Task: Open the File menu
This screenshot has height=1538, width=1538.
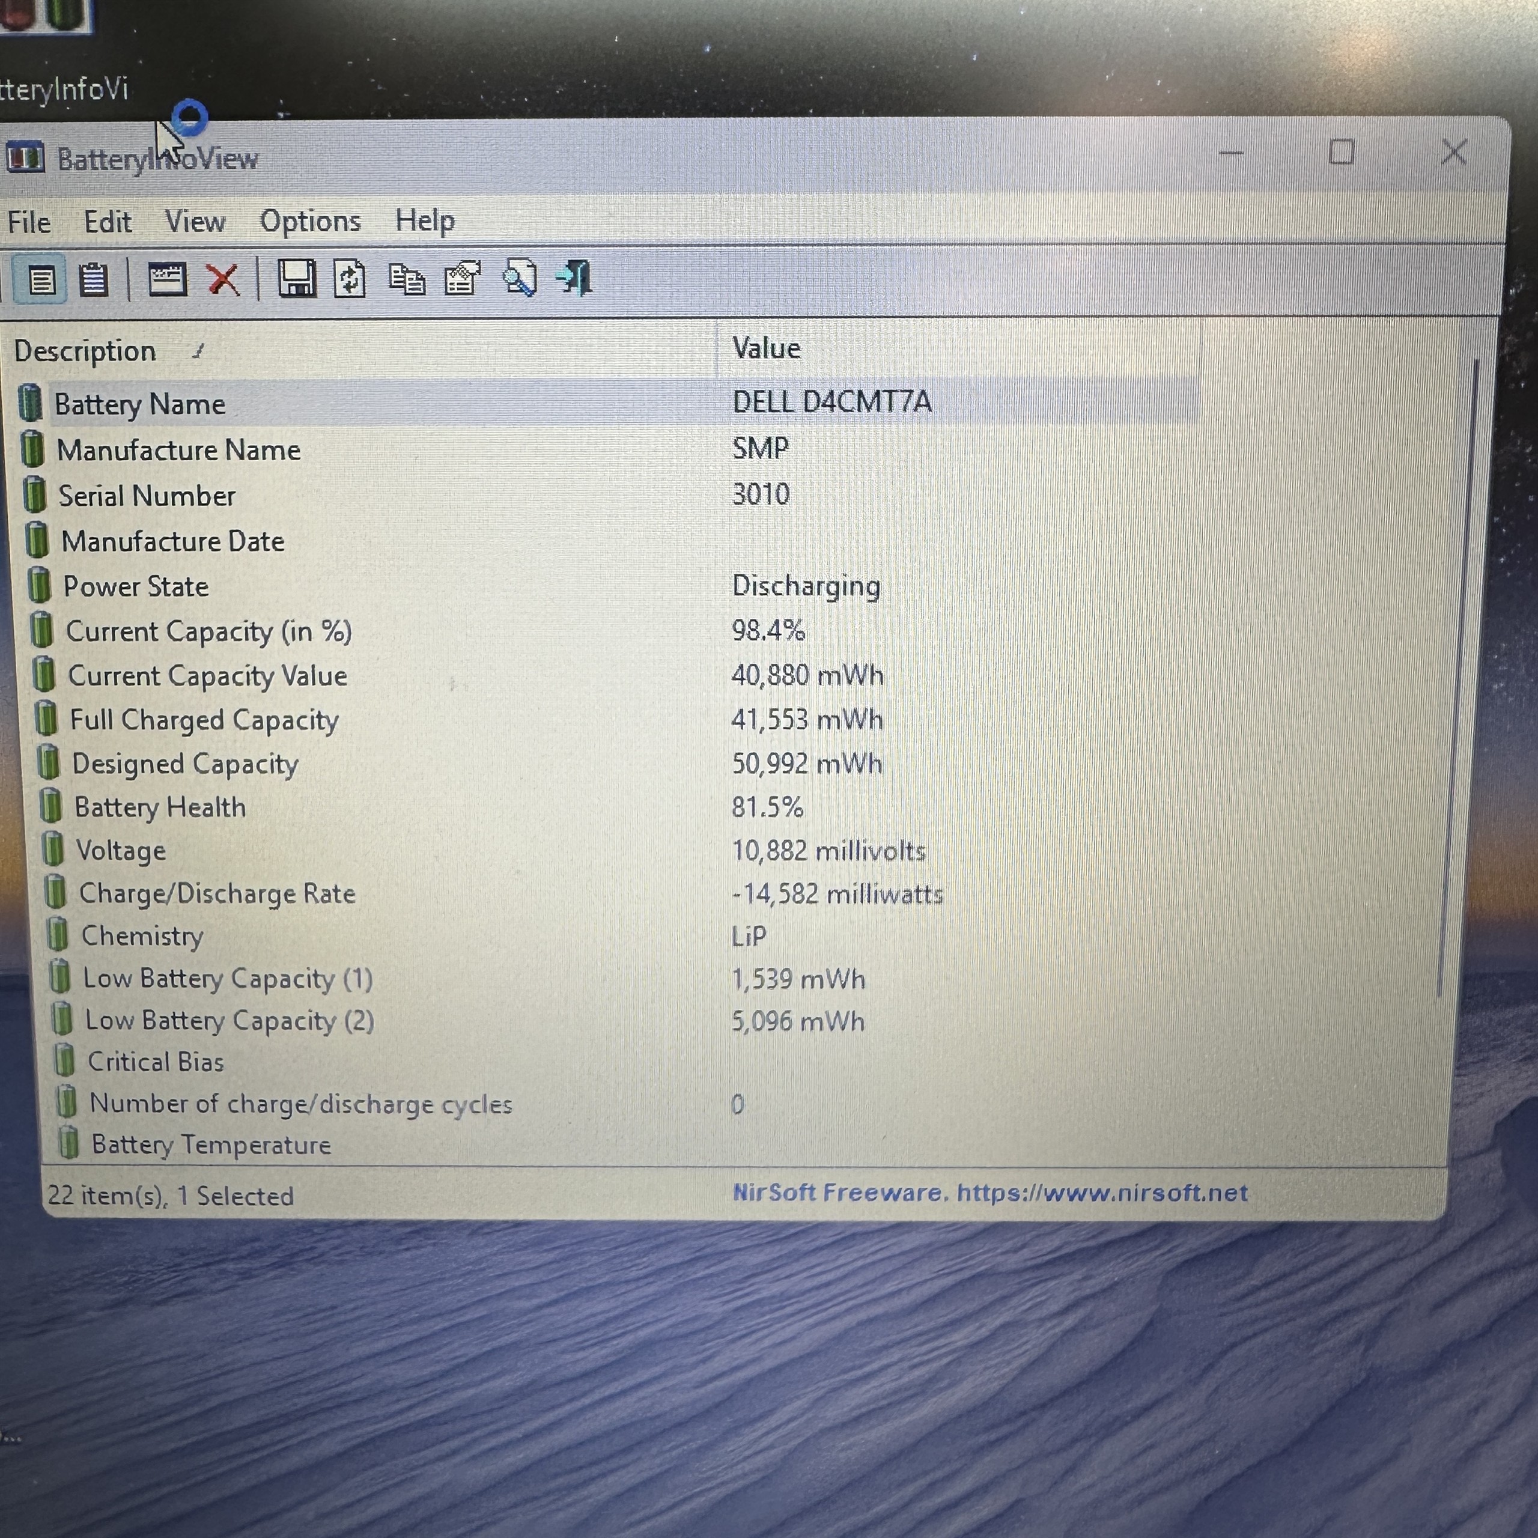Action: tap(29, 222)
